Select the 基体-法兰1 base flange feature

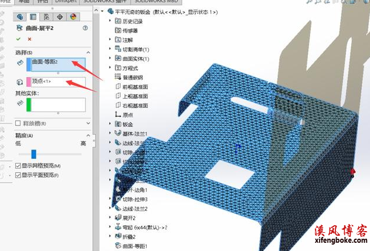click(131, 134)
